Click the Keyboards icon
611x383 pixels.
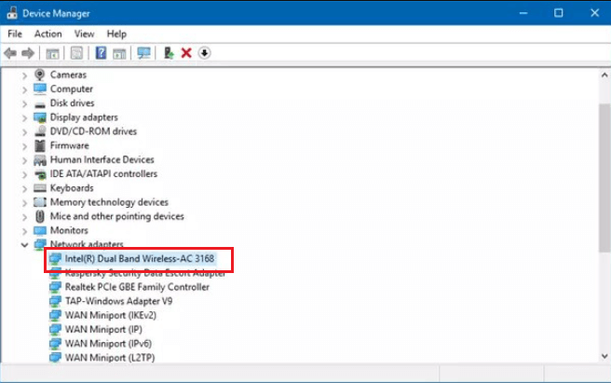(40, 188)
